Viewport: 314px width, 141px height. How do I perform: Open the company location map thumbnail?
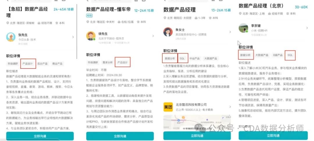[197, 123]
